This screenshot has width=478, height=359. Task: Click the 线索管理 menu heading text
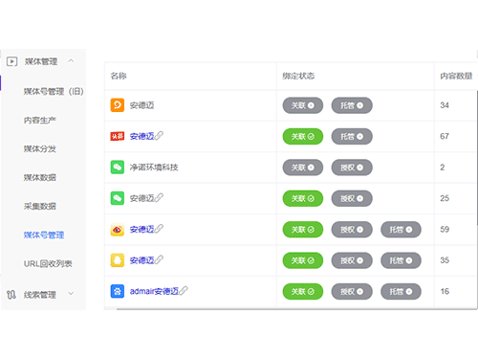point(40,295)
